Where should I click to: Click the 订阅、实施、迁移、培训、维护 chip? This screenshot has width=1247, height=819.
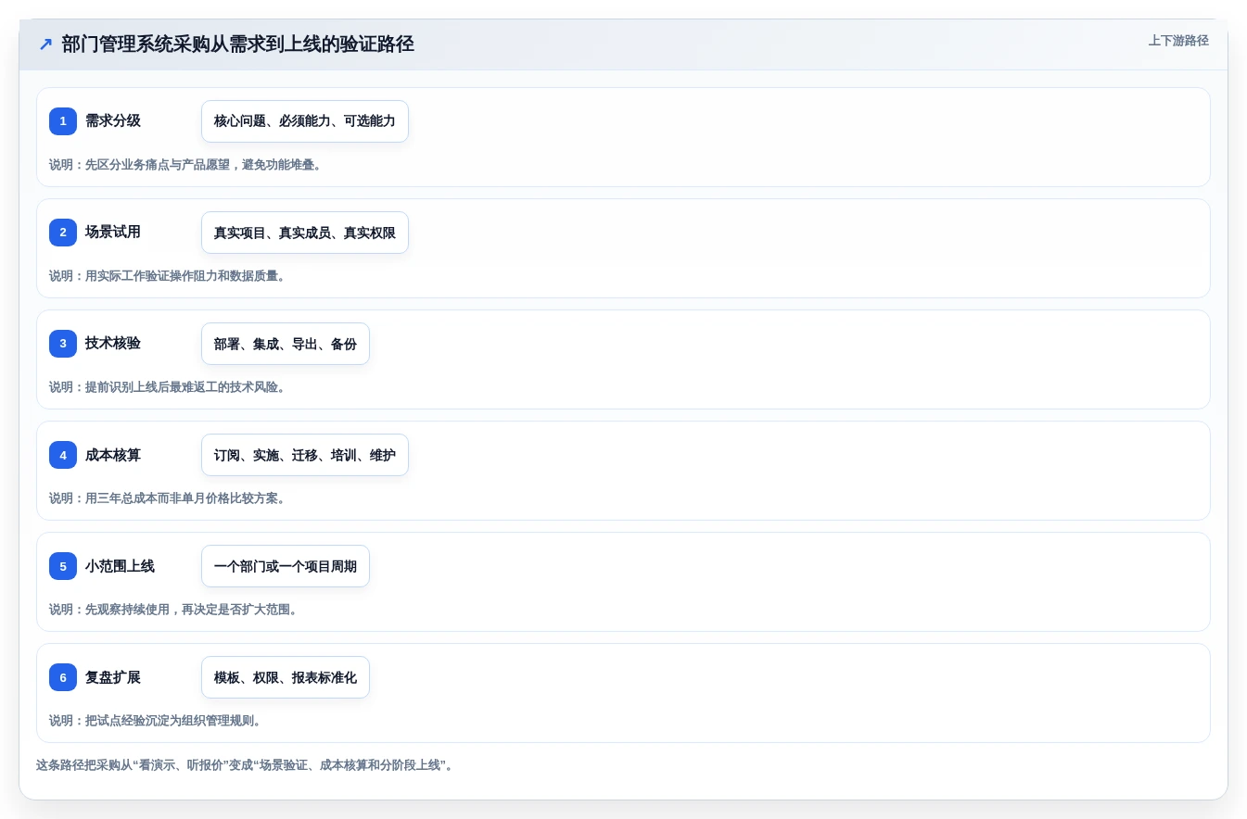(x=305, y=455)
